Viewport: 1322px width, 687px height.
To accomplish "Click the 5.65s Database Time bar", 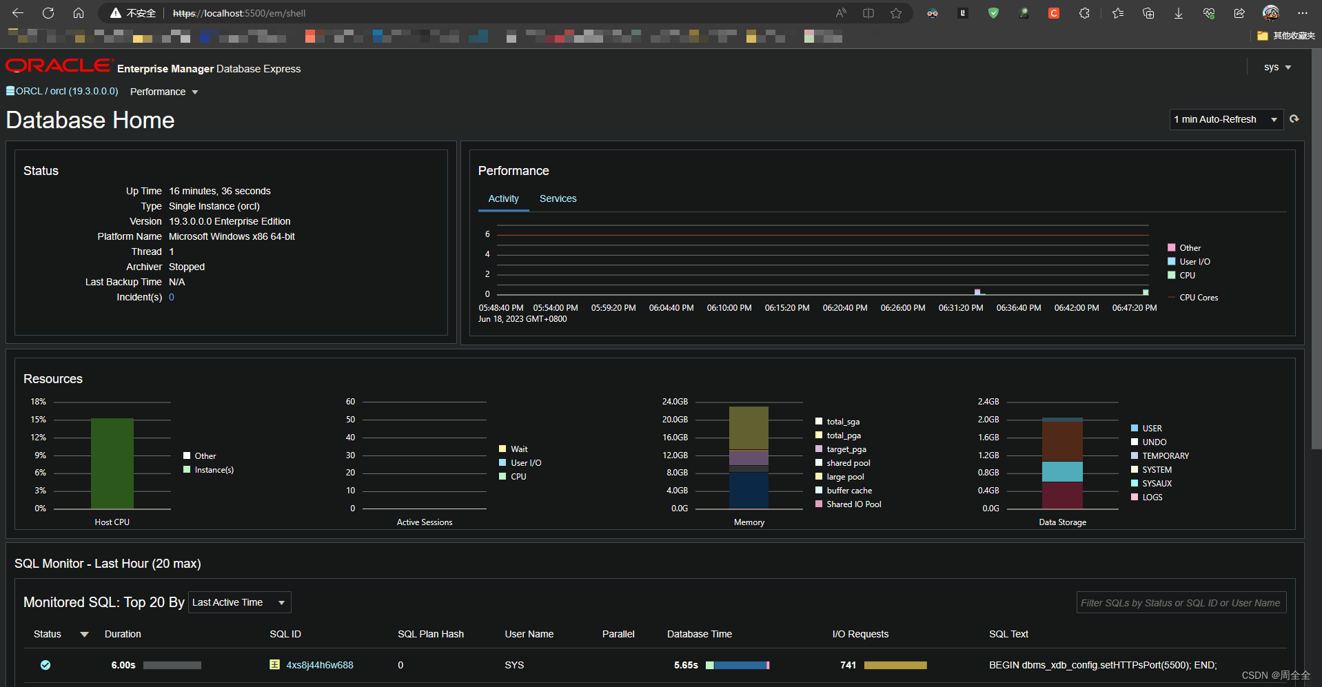I will coord(738,665).
